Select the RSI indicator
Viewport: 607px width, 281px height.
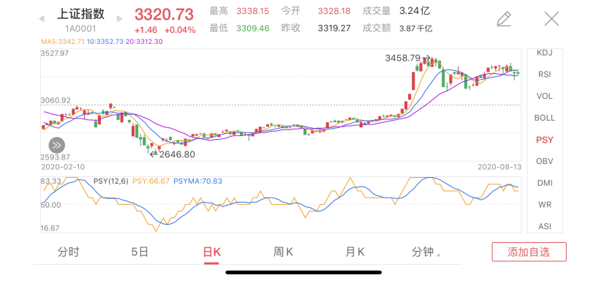(545, 75)
